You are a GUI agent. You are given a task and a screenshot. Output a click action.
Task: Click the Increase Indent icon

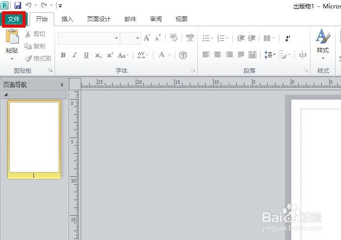[251, 38]
